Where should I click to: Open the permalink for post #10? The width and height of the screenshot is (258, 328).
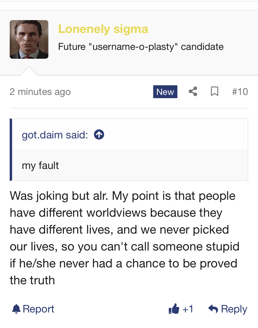(240, 92)
